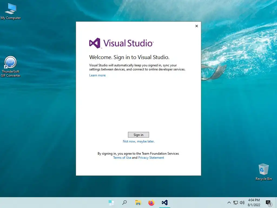Close the Visual Studio sign-in dialog
The image size is (277, 208).
tap(197, 26)
